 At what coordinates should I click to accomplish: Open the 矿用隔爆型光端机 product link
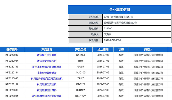pos(47,84)
